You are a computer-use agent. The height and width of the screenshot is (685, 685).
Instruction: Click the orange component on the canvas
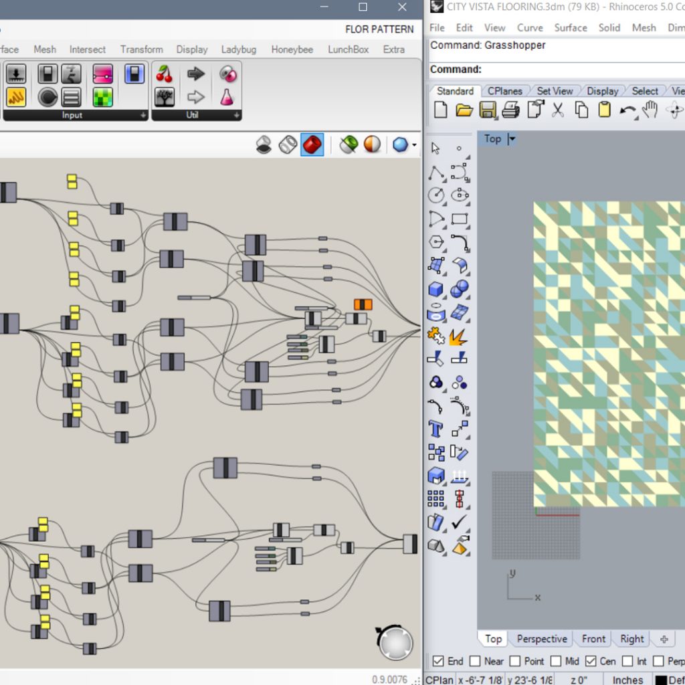(363, 304)
